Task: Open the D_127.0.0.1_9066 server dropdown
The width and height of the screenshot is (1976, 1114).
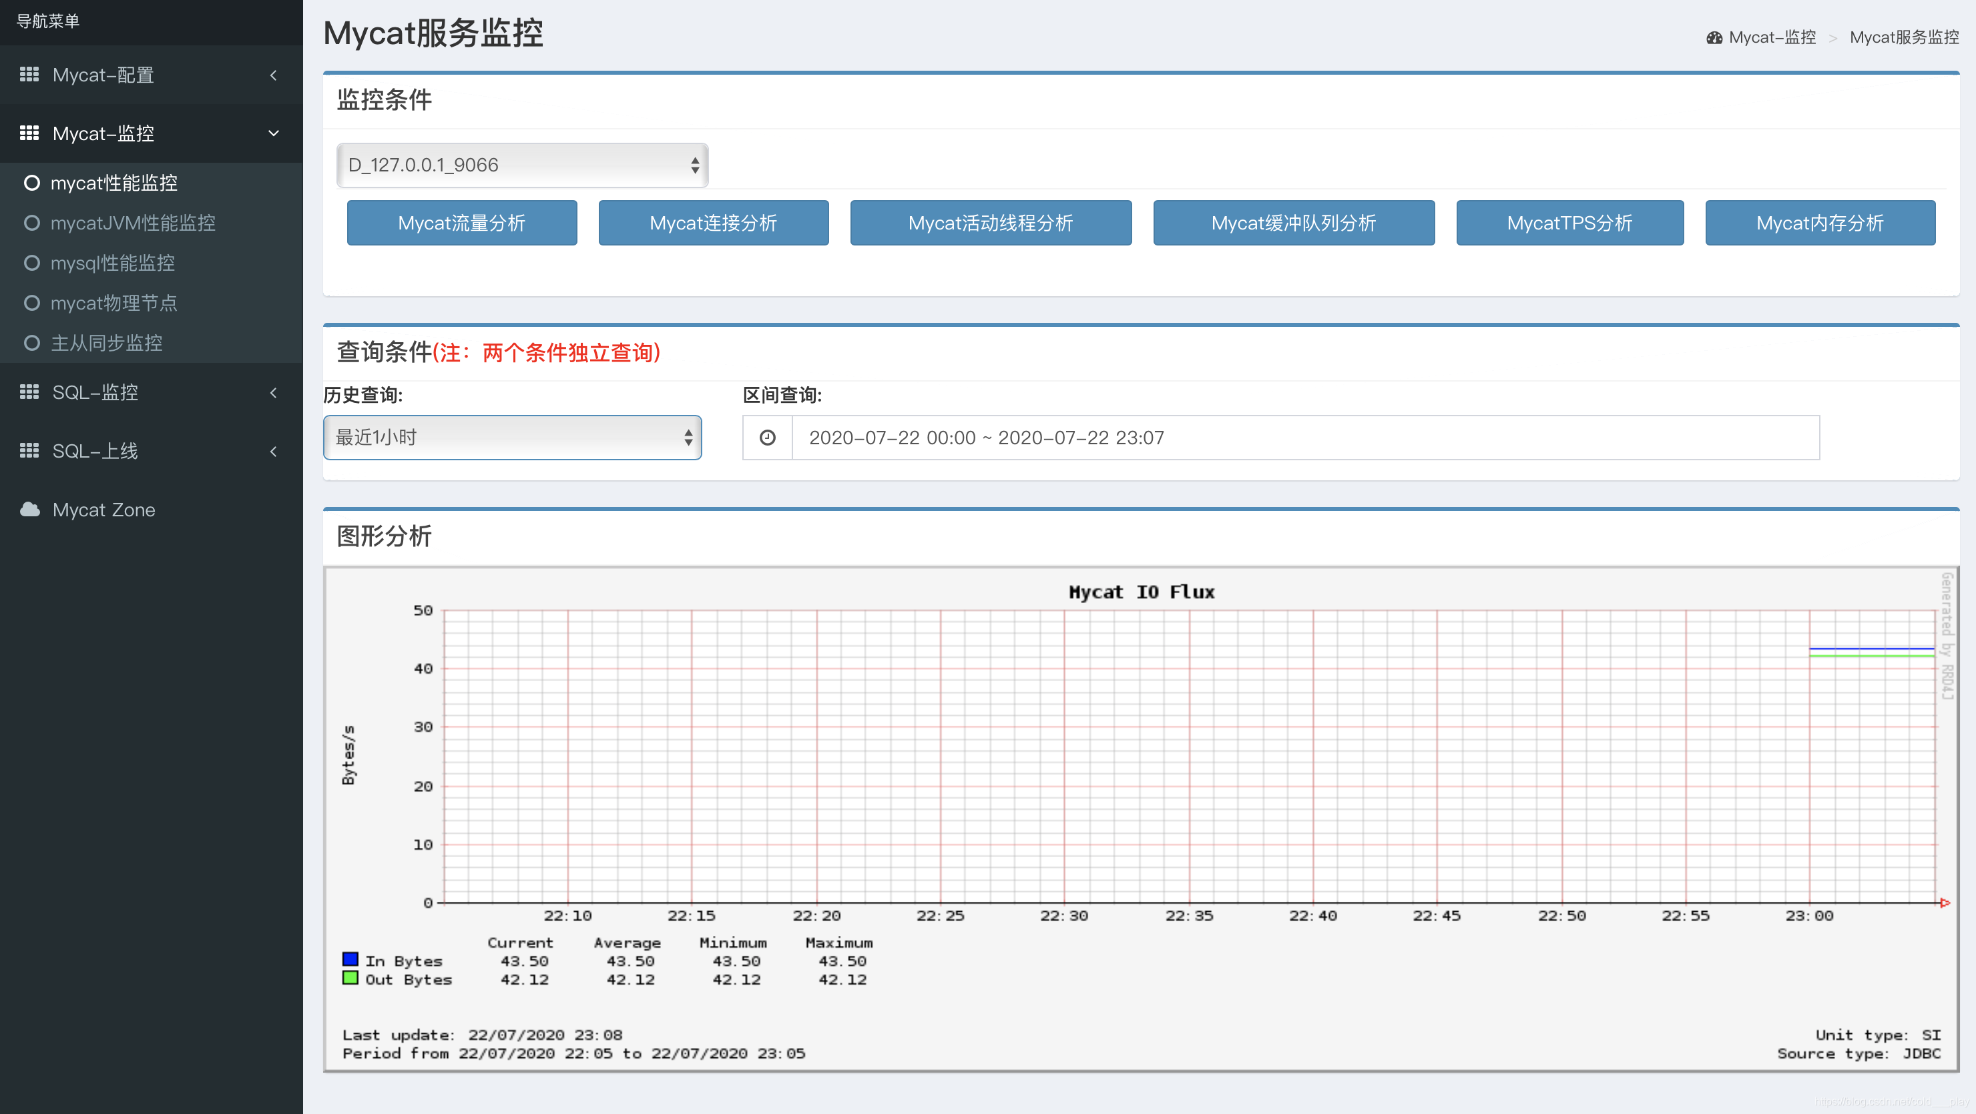Action: point(523,165)
